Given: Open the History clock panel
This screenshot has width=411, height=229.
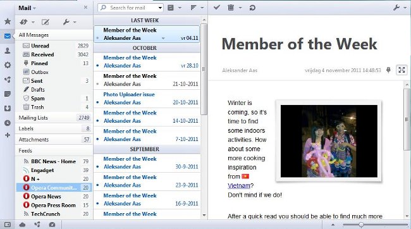Looking at the screenshot, I should coord(8,123).
